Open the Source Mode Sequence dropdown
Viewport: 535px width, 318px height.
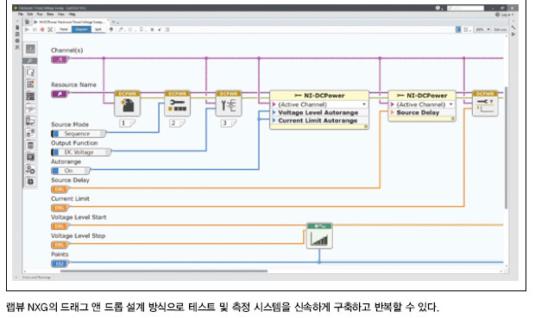coord(79,134)
